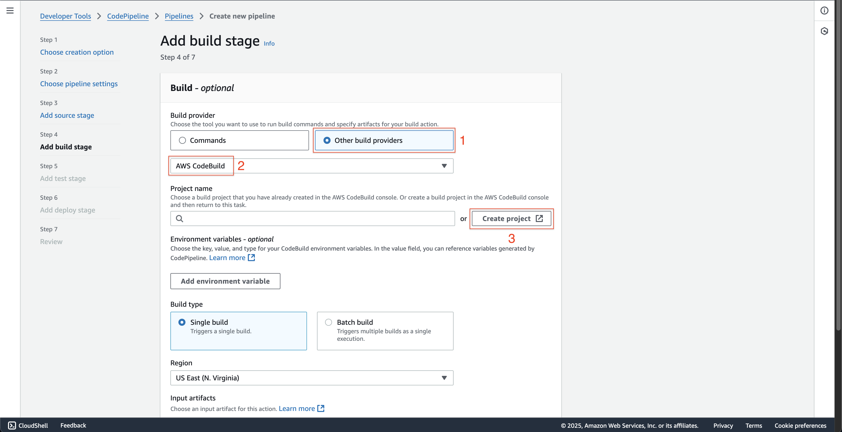Open the hamburger navigation menu
842x432 pixels.
click(x=10, y=11)
